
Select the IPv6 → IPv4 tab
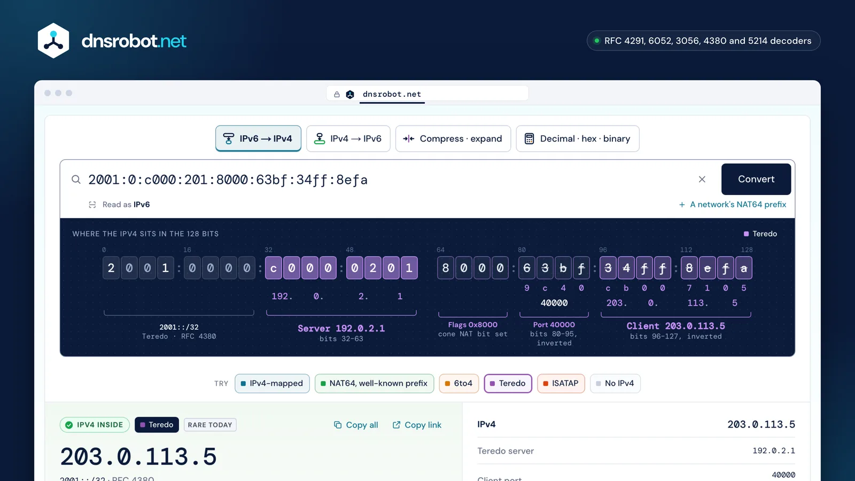pyautogui.click(x=258, y=138)
